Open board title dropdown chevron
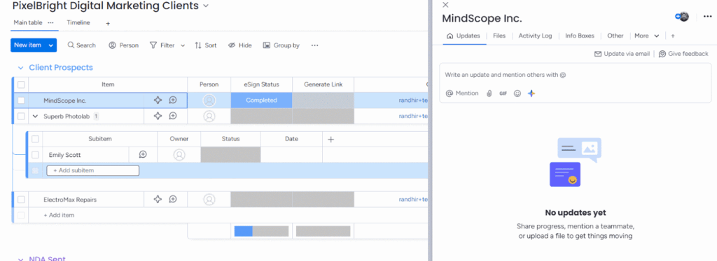The image size is (717, 261). (205, 6)
